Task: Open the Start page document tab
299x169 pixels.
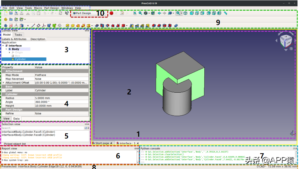Action: 102,143
